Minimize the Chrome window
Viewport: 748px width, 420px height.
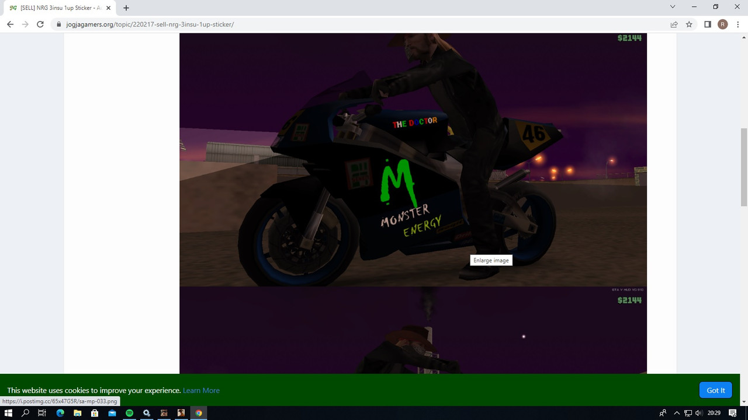point(694,7)
